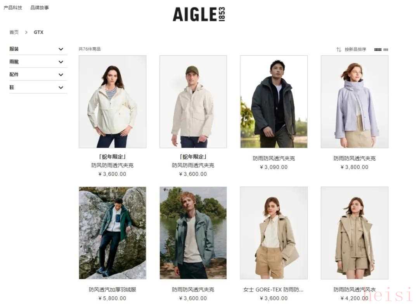Select the GTX breadcrumb item
Viewport: 419px width, 306px height.
(38, 32)
